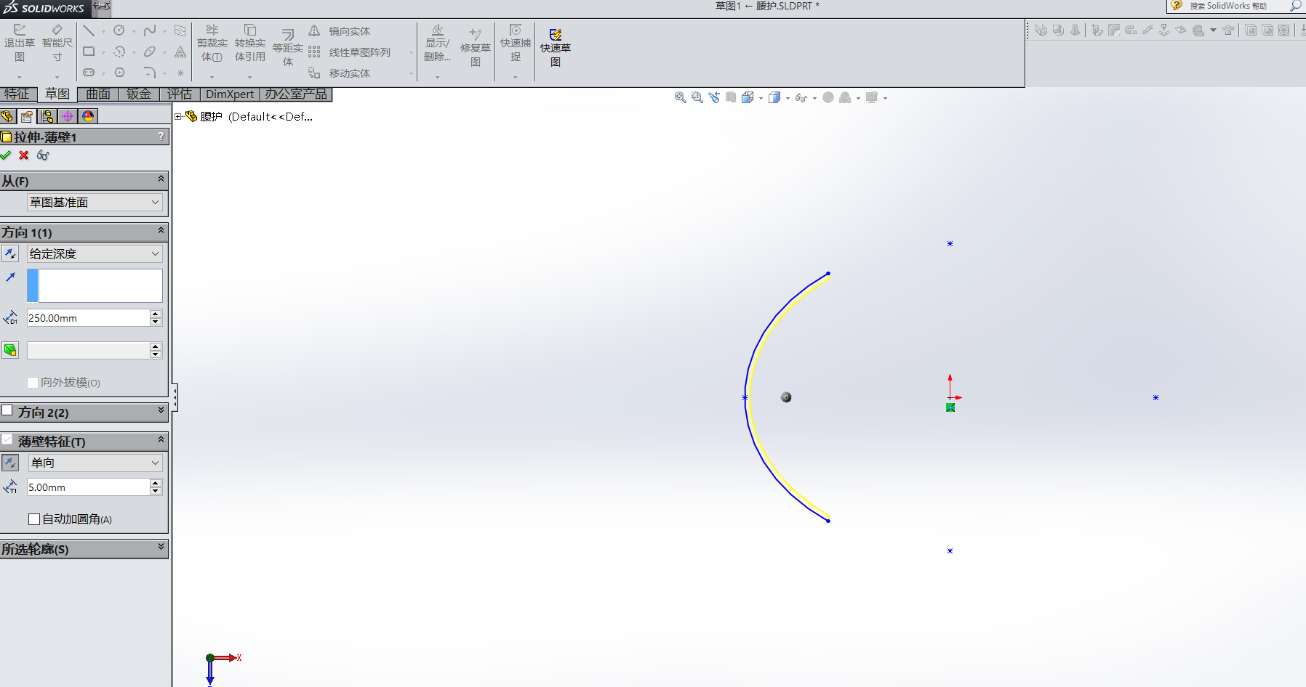1306x687 pixels.
Task: Collapse the Thin Feature section chevron
Action: coord(161,440)
